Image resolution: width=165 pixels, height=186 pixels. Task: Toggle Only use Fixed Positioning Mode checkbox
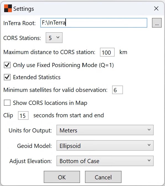click(x=7, y=65)
